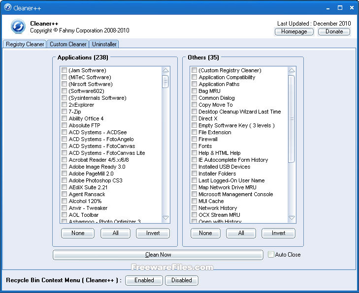Select Desktop Cleanup Wizard Last Time entry

pos(239,112)
